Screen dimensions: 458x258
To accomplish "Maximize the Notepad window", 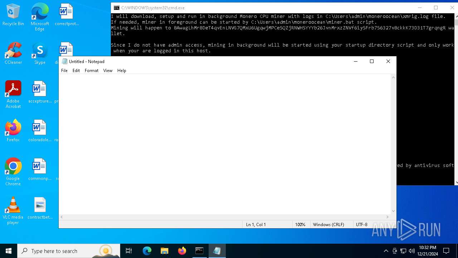I will point(372,61).
